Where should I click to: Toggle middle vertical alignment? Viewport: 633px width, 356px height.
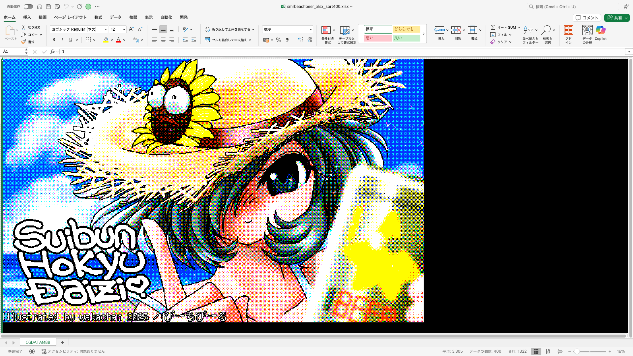[163, 29]
